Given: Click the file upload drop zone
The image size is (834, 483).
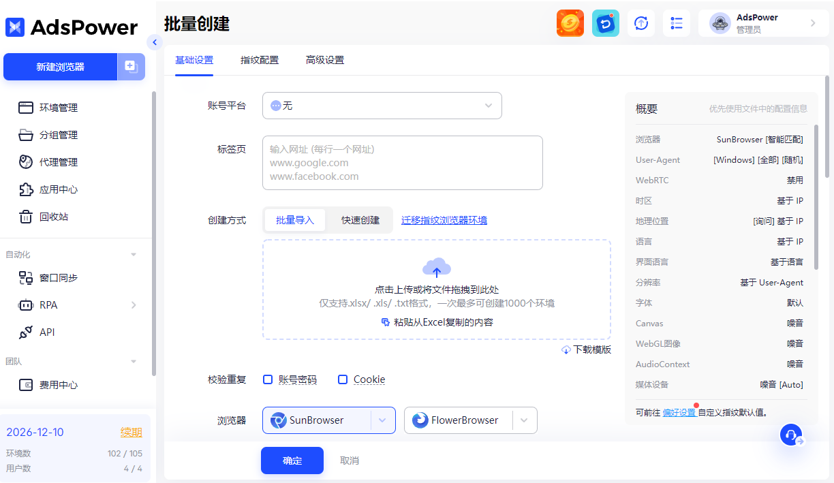Looking at the screenshot, I should [x=437, y=290].
